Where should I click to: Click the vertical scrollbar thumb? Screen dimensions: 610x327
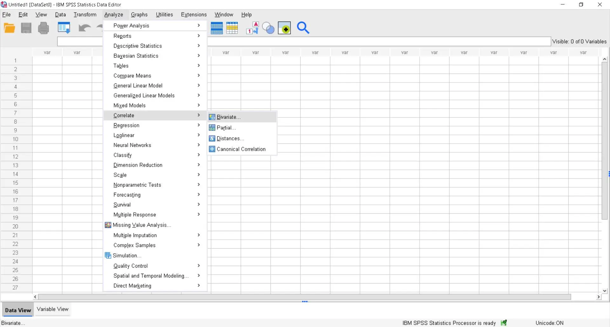tap(604, 140)
